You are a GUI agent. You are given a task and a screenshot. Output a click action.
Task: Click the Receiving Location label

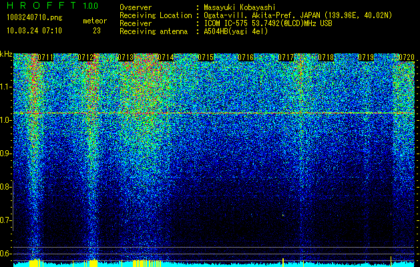tap(156, 15)
